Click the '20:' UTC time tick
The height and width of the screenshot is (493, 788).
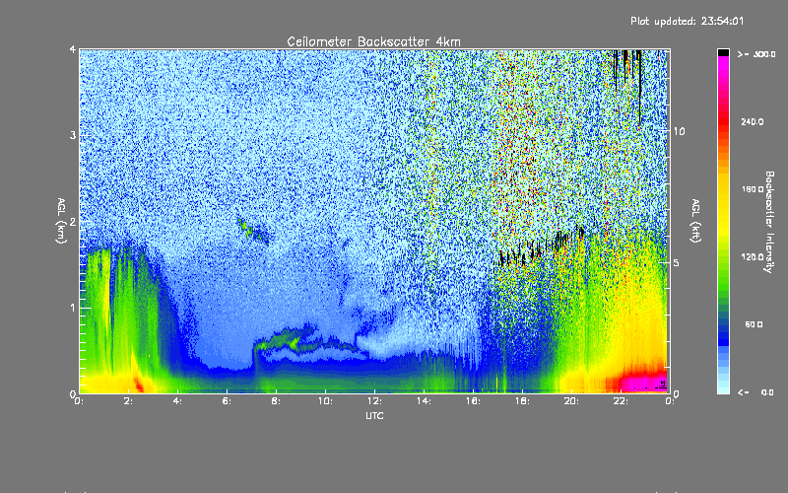click(571, 401)
